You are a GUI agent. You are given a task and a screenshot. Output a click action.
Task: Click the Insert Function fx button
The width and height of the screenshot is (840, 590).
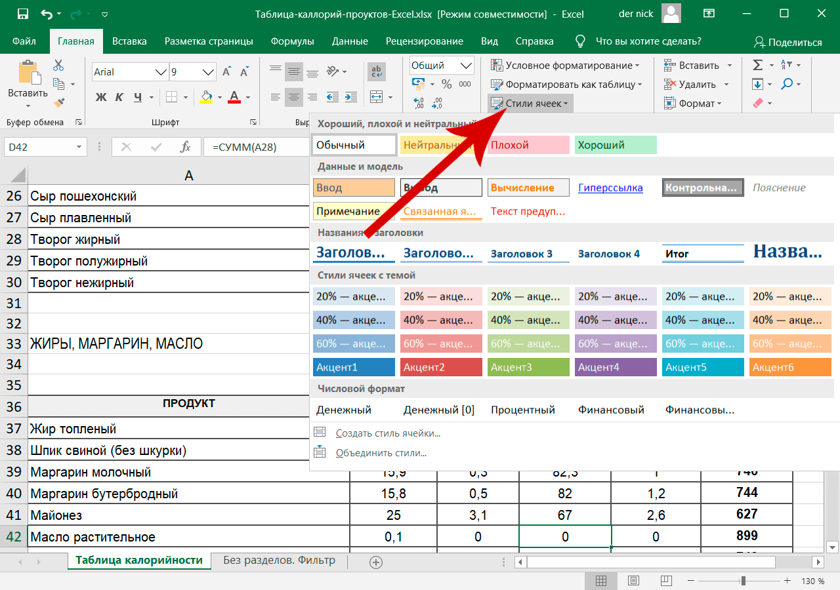(186, 147)
